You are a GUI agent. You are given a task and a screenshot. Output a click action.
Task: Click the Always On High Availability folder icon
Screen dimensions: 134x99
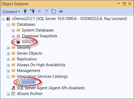(x=13, y=65)
